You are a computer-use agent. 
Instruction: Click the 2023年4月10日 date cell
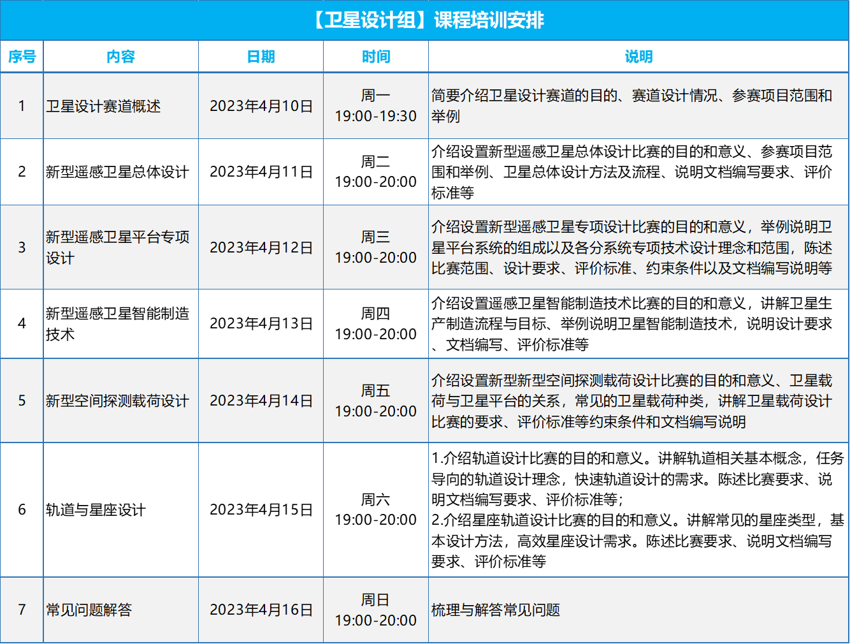(261, 106)
